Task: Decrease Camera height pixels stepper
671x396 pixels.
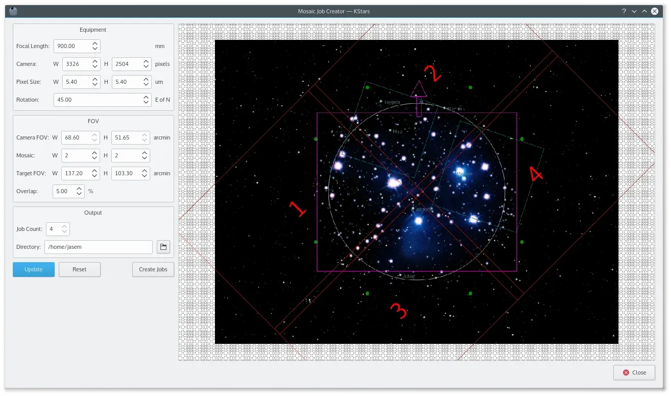Action: point(145,67)
